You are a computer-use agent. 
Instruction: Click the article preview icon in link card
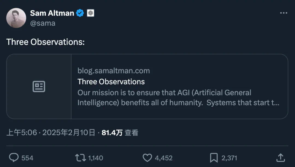click(x=39, y=86)
